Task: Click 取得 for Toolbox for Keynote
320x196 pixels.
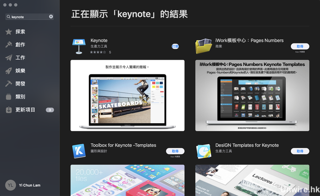Action: [x=175, y=151]
